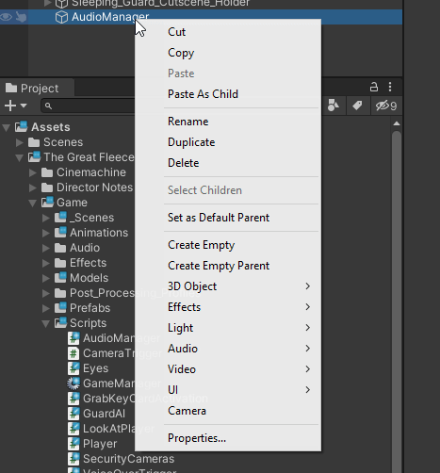Viewport: 440px width, 473px height.
Task: Toggle AudioManager picking hand icon
Action: pyautogui.click(x=21, y=17)
